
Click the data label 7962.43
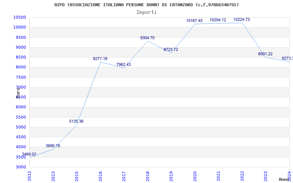(123, 64)
